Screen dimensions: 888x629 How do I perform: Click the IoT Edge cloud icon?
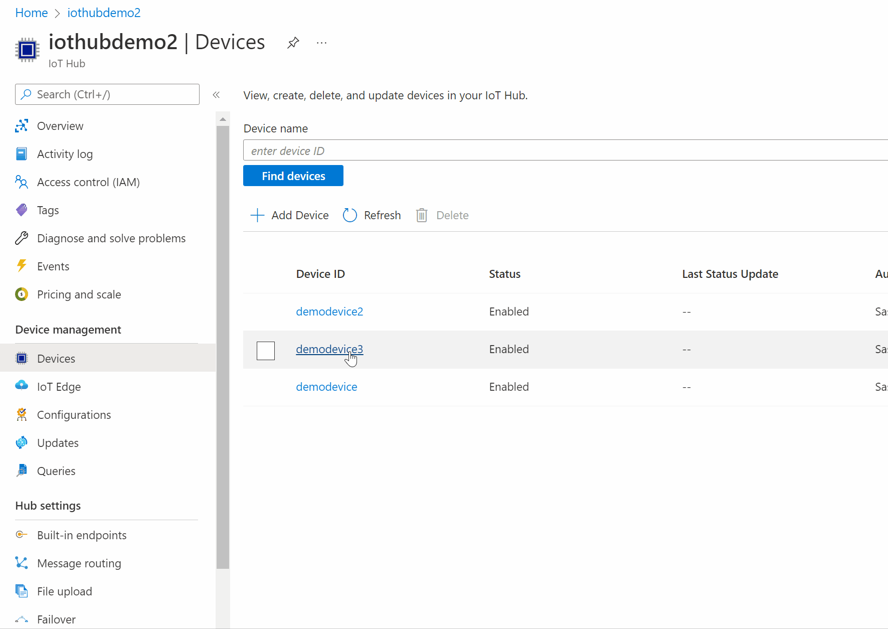point(22,385)
